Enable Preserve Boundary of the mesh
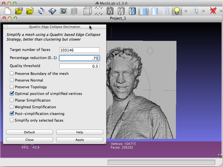 pyautogui.click(x=12, y=73)
